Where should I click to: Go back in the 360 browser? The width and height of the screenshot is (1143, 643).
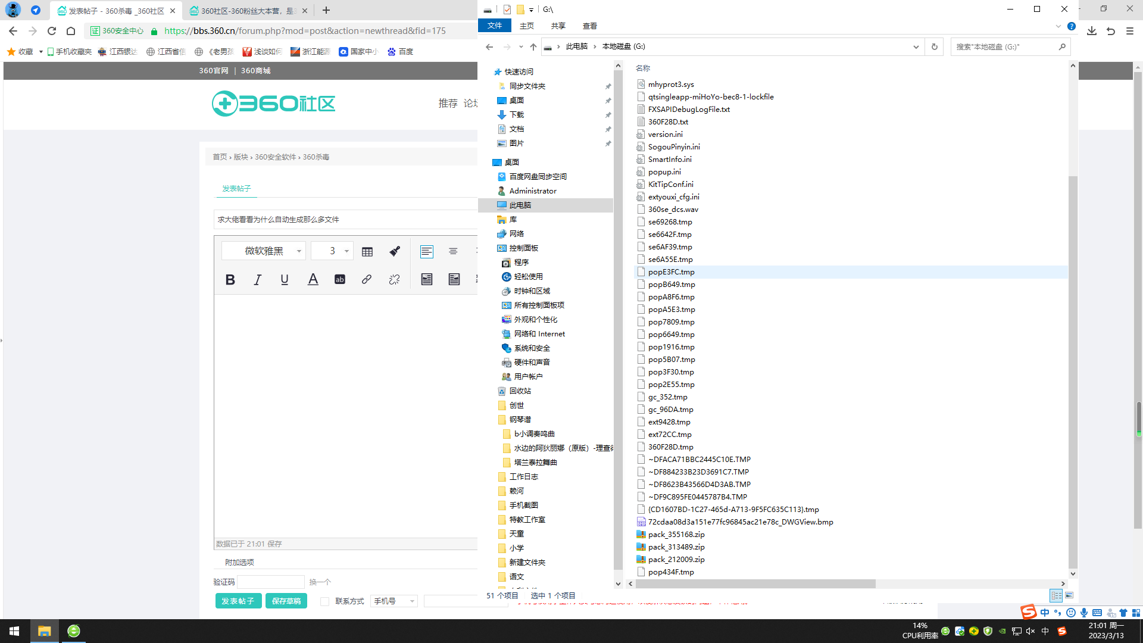coord(13,31)
